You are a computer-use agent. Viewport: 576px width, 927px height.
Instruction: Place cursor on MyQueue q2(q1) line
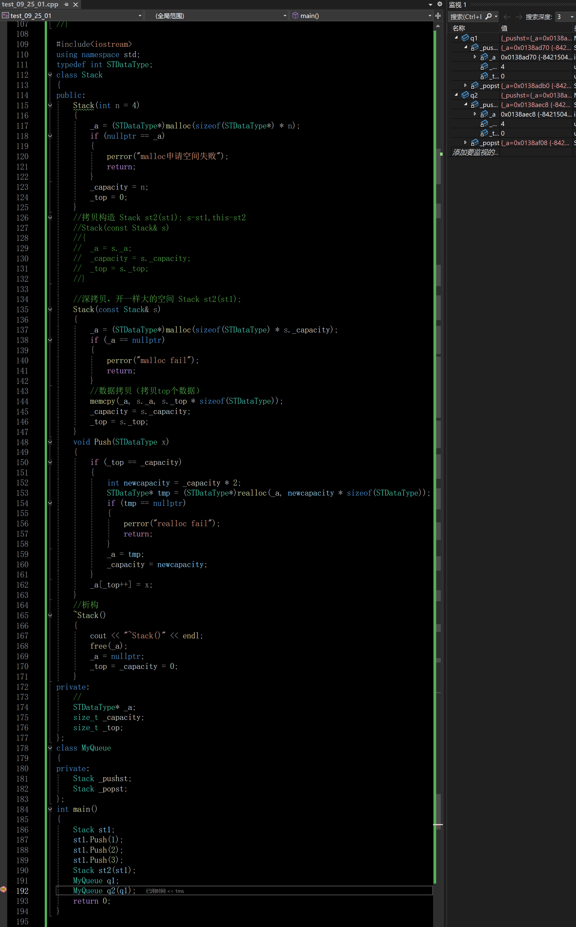point(104,891)
